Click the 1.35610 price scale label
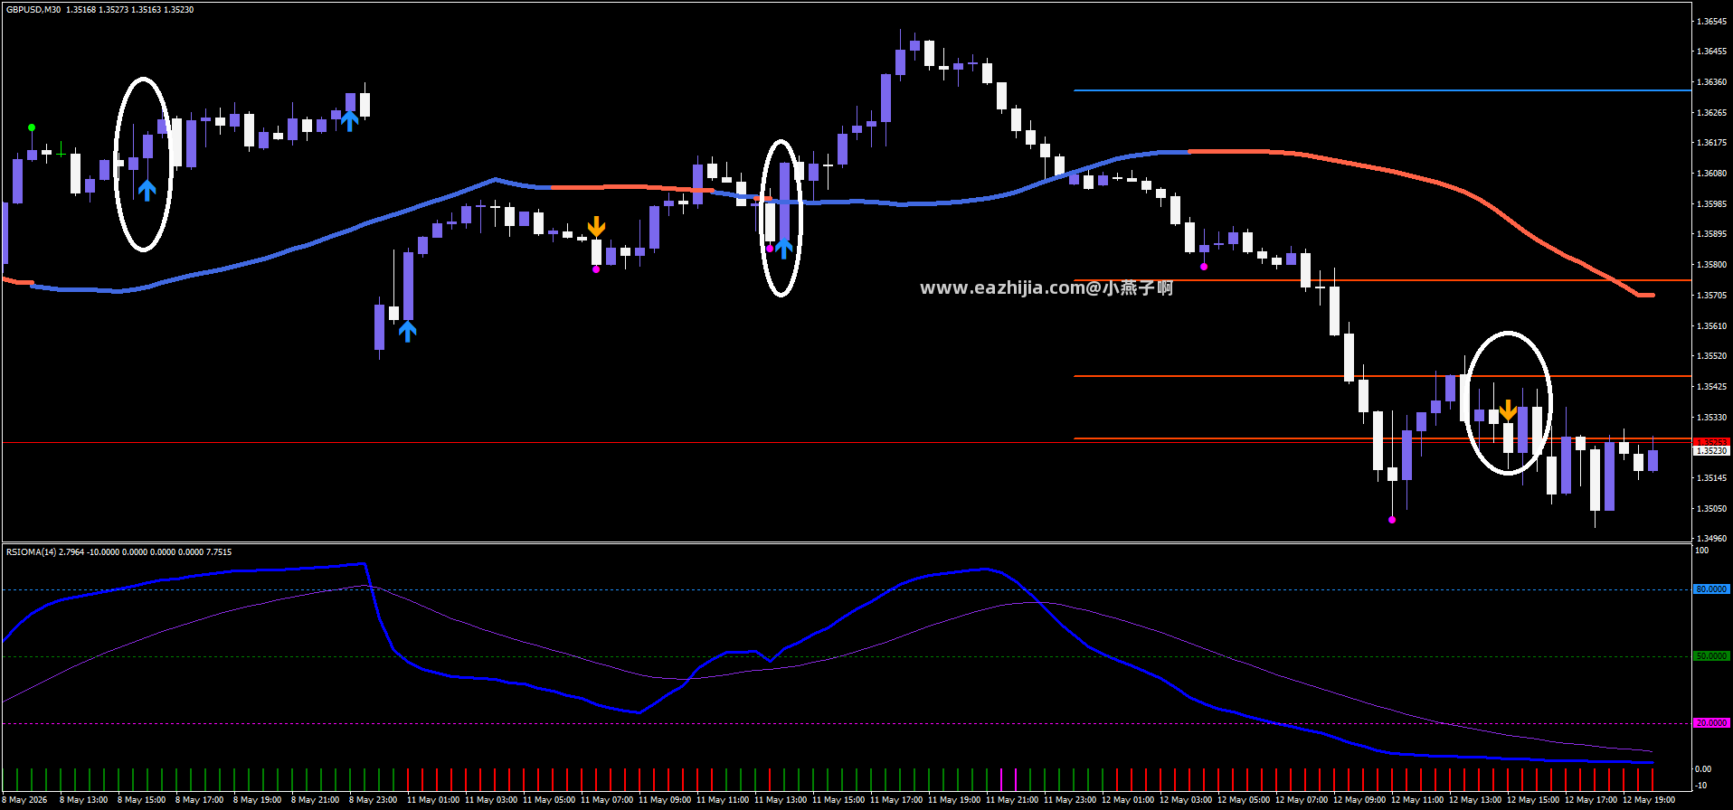The image size is (1733, 810). tap(1711, 326)
